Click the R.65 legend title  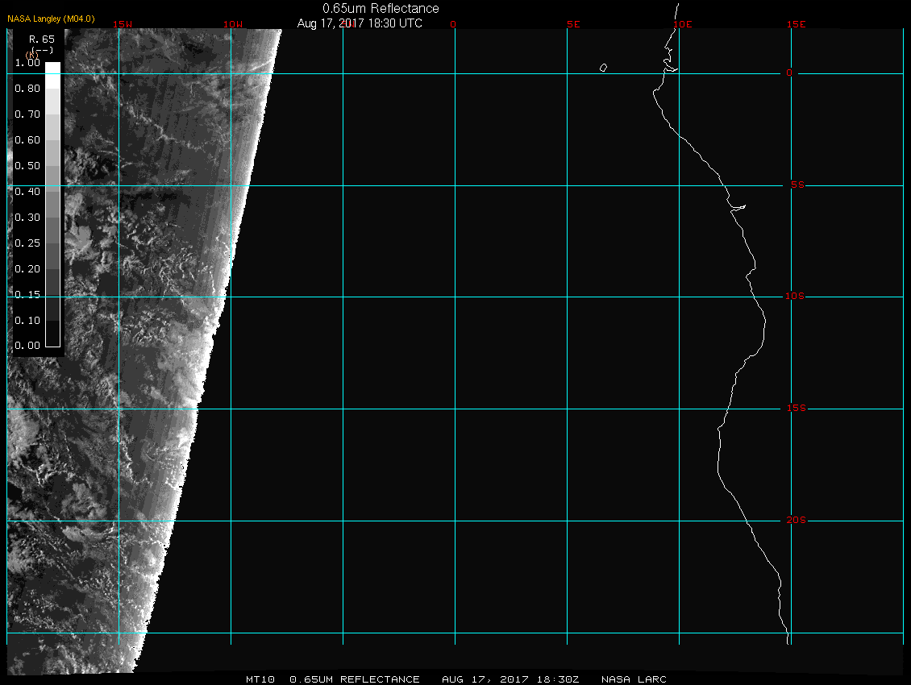click(x=42, y=39)
